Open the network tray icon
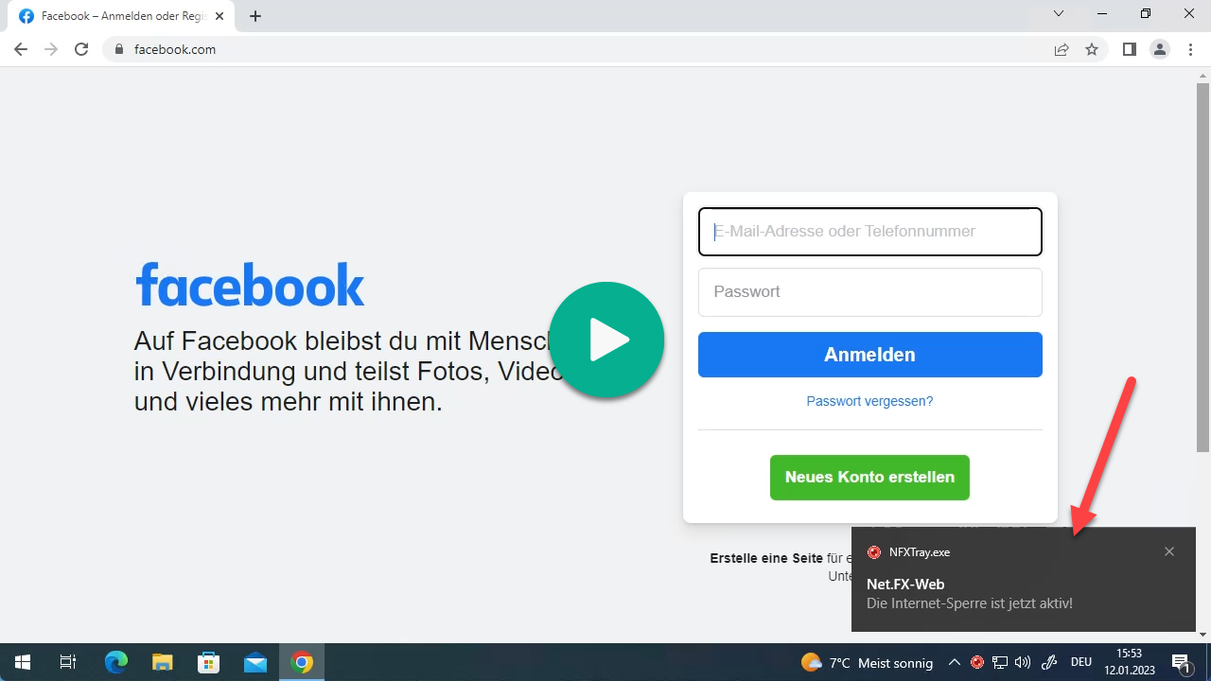The height and width of the screenshot is (681, 1211). tap(1000, 663)
